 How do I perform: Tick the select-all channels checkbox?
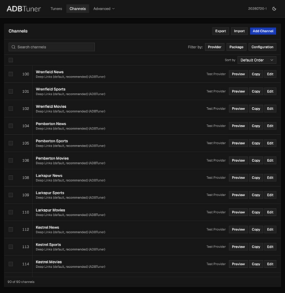11,60
